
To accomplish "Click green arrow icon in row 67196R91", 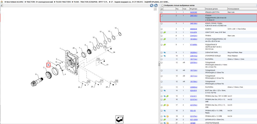I will [x=164, y=45].
